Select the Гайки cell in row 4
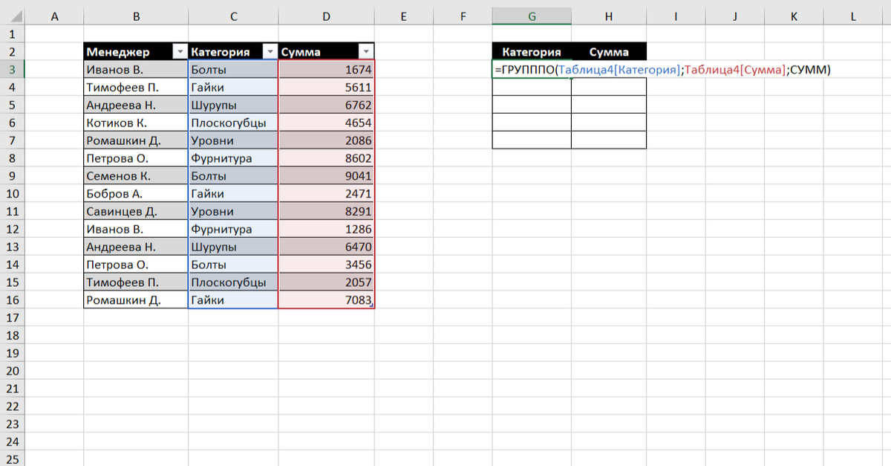Screen dimensions: 891x466 233,87
